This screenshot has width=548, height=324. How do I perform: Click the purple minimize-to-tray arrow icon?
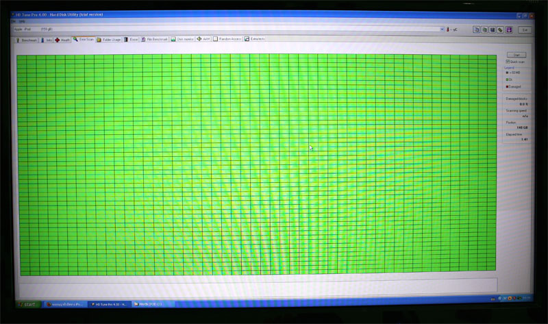[x=508, y=29]
